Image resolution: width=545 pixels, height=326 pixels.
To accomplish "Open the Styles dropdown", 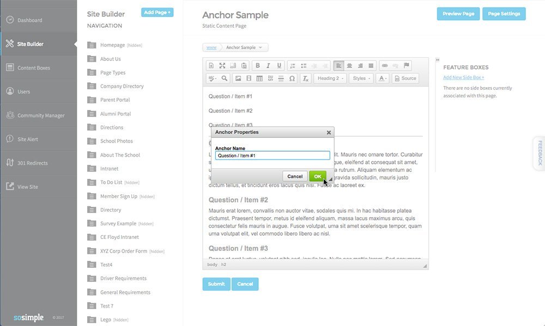I will click(x=361, y=78).
